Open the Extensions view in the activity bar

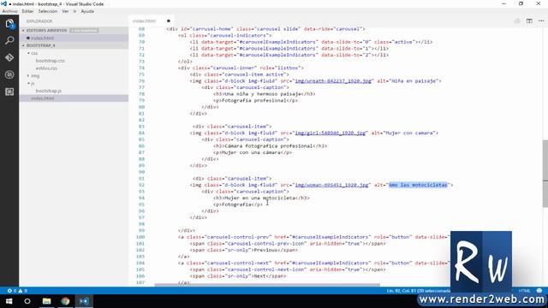(x=9, y=92)
